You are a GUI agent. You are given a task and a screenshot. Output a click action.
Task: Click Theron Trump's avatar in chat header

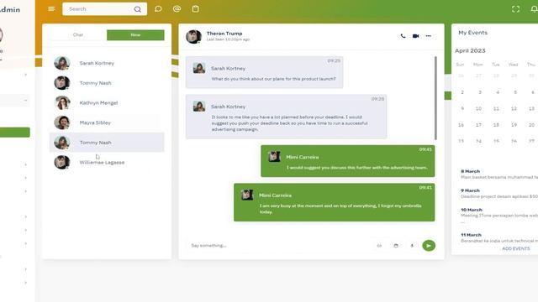[193, 37]
